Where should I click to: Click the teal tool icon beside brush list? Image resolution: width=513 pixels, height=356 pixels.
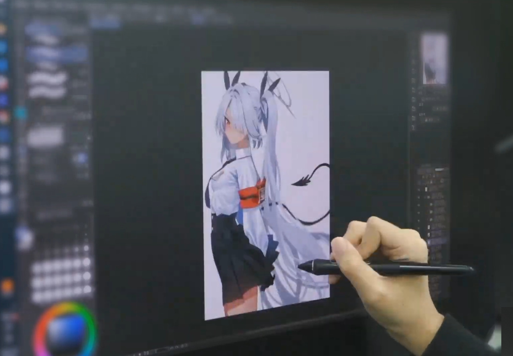pyautogui.click(x=20, y=113)
